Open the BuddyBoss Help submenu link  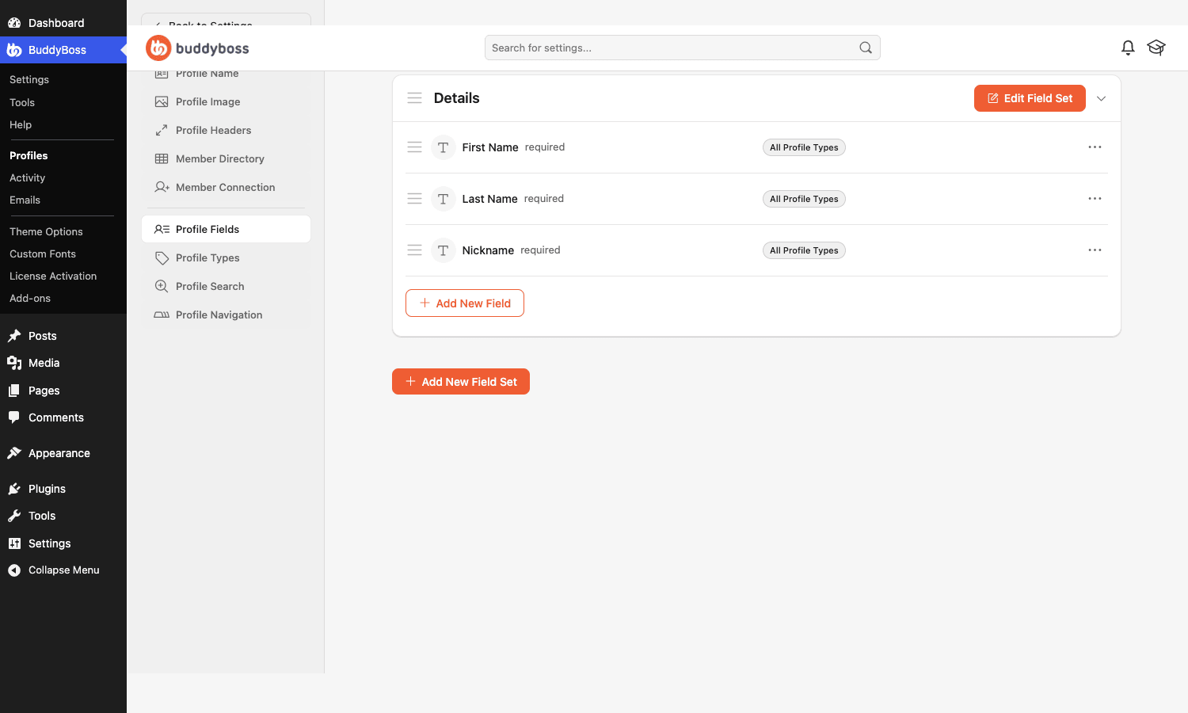pyautogui.click(x=21, y=125)
